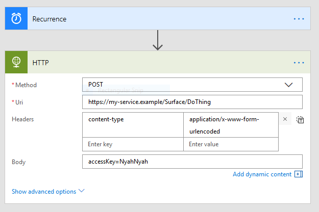Image resolution: width=319 pixels, height=212 pixels.
Task: Remove the content-type header row
Action: click(285, 119)
